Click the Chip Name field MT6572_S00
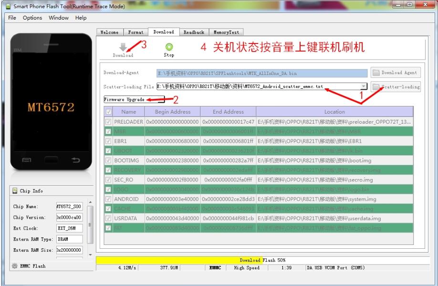Screen dimensions: 438x286 pyautogui.click(x=69, y=207)
